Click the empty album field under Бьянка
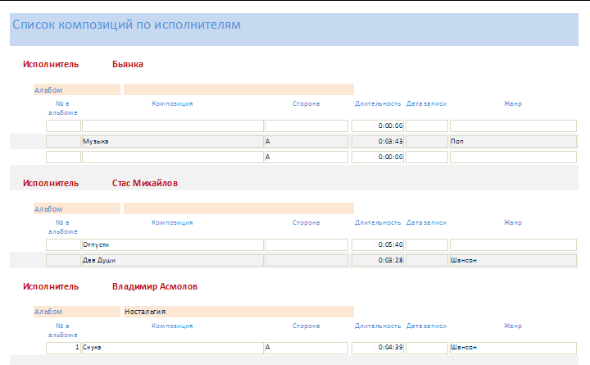 [238, 89]
